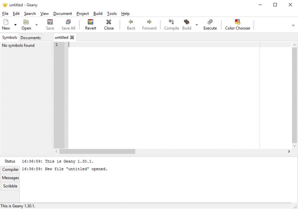Viewport: 298px width, 209px height.
Task: Expand the Build options dropdown arrow
Action: (x=197, y=25)
